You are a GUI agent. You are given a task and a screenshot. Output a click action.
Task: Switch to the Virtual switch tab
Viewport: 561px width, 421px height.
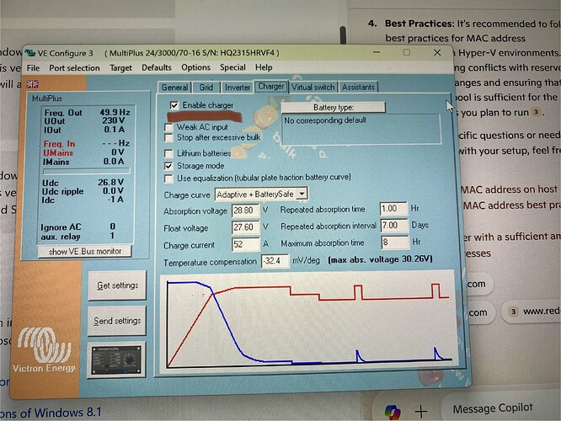[x=313, y=87]
